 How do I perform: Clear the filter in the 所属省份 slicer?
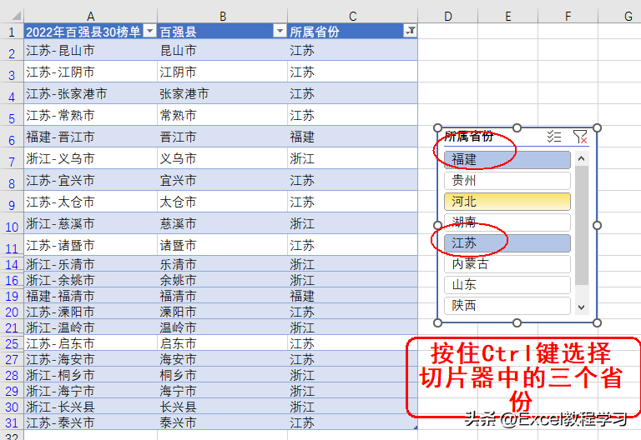point(580,137)
